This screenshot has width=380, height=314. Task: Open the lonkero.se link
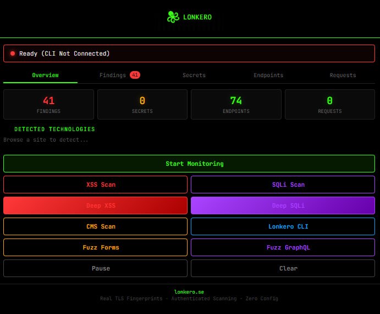point(189,292)
